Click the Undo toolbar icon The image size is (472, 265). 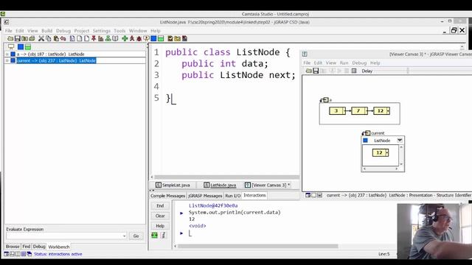[63, 38]
